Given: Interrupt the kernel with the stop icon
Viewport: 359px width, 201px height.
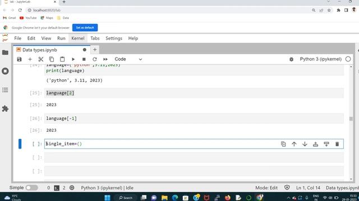Looking at the screenshot, I should (84, 59).
